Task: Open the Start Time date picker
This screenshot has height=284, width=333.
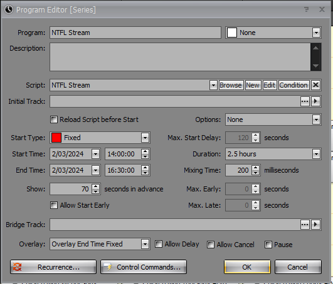Action: click(95, 154)
